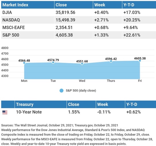Click the S&P 500 close value 4,605.38
156x146 pixels.
[x=64, y=35]
